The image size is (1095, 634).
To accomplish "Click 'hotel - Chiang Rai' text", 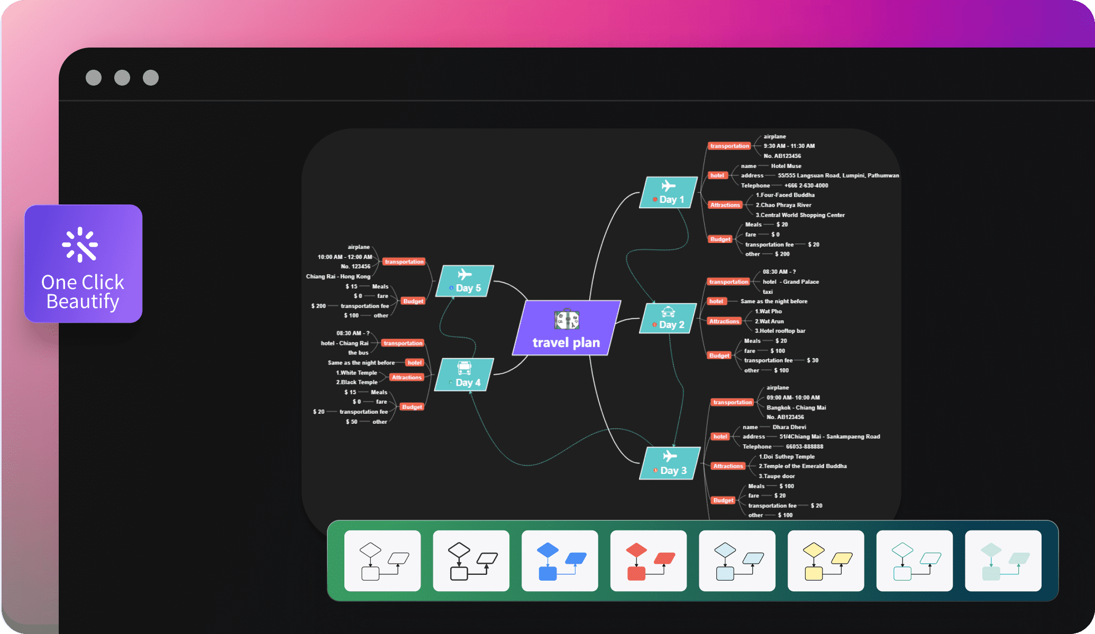I will pyautogui.click(x=344, y=343).
